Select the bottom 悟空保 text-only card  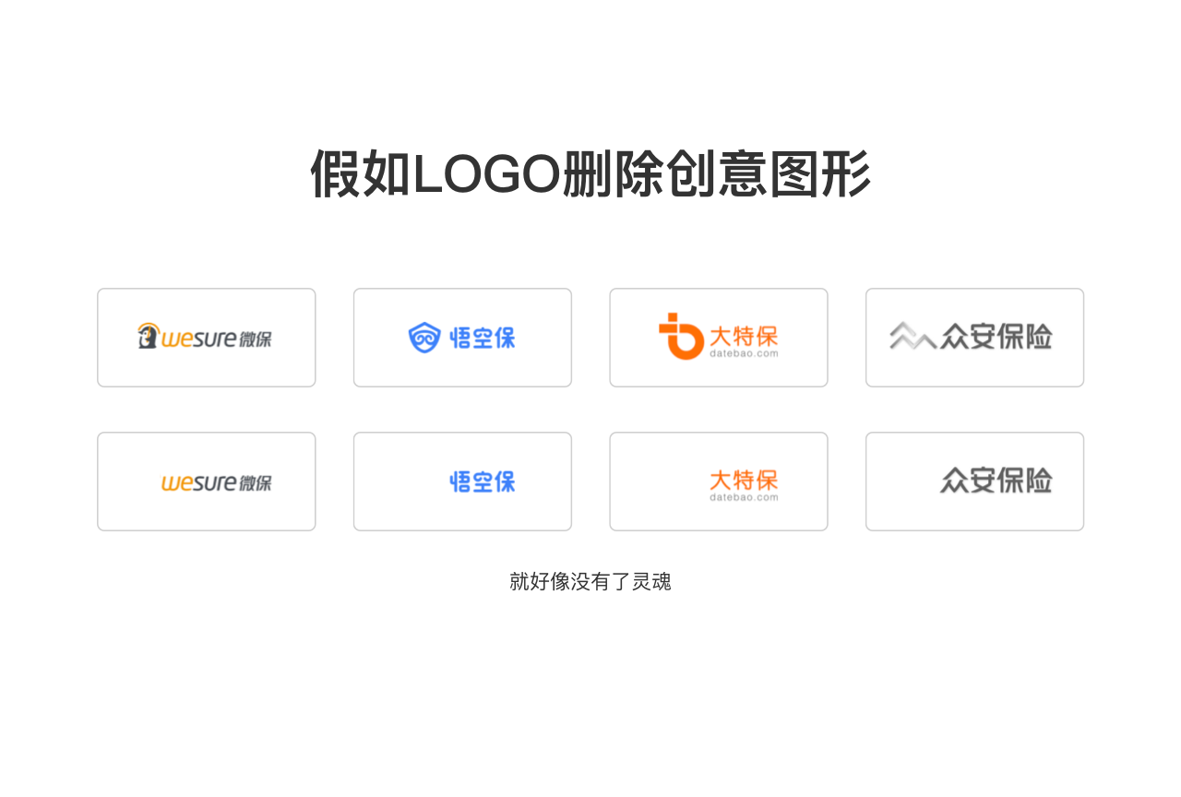(462, 482)
